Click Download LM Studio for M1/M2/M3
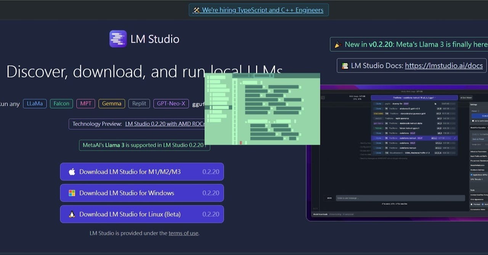Screen dimensions: 488x255 [x=142, y=172]
